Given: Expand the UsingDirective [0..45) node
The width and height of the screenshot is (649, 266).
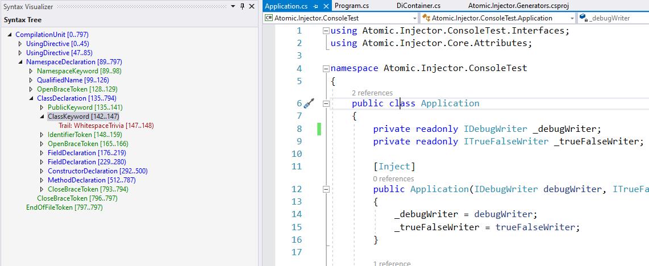Looking at the screenshot, I should click(x=20, y=44).
